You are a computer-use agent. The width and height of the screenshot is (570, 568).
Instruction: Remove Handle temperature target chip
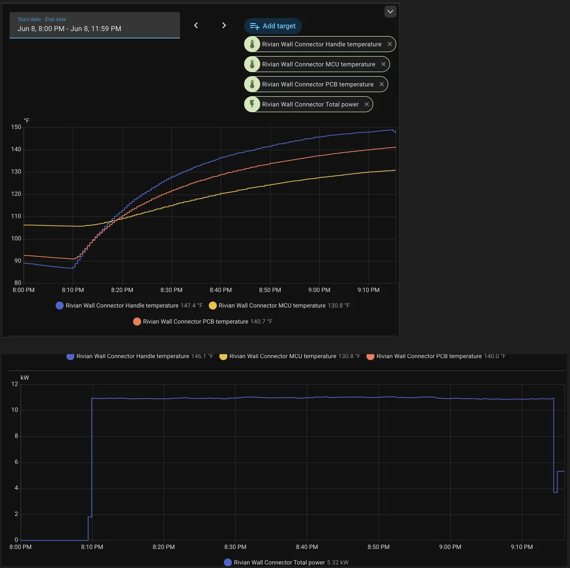click(x=390, y=44)
